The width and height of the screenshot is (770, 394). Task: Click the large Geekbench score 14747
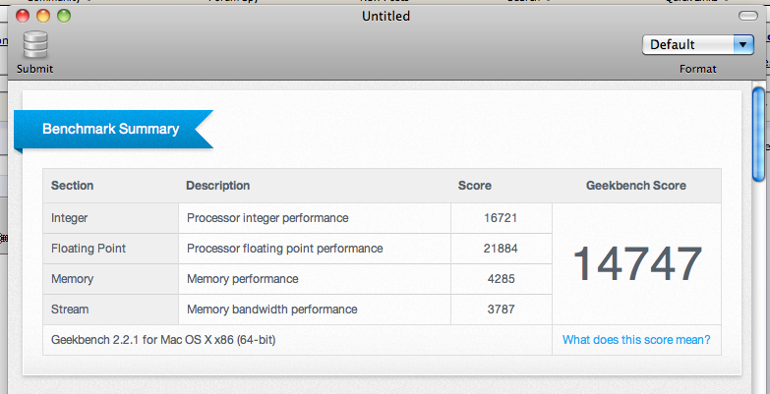636,263
